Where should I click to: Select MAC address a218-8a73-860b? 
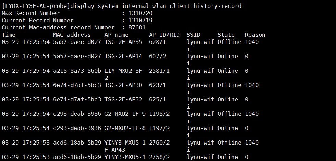point(77,71)
